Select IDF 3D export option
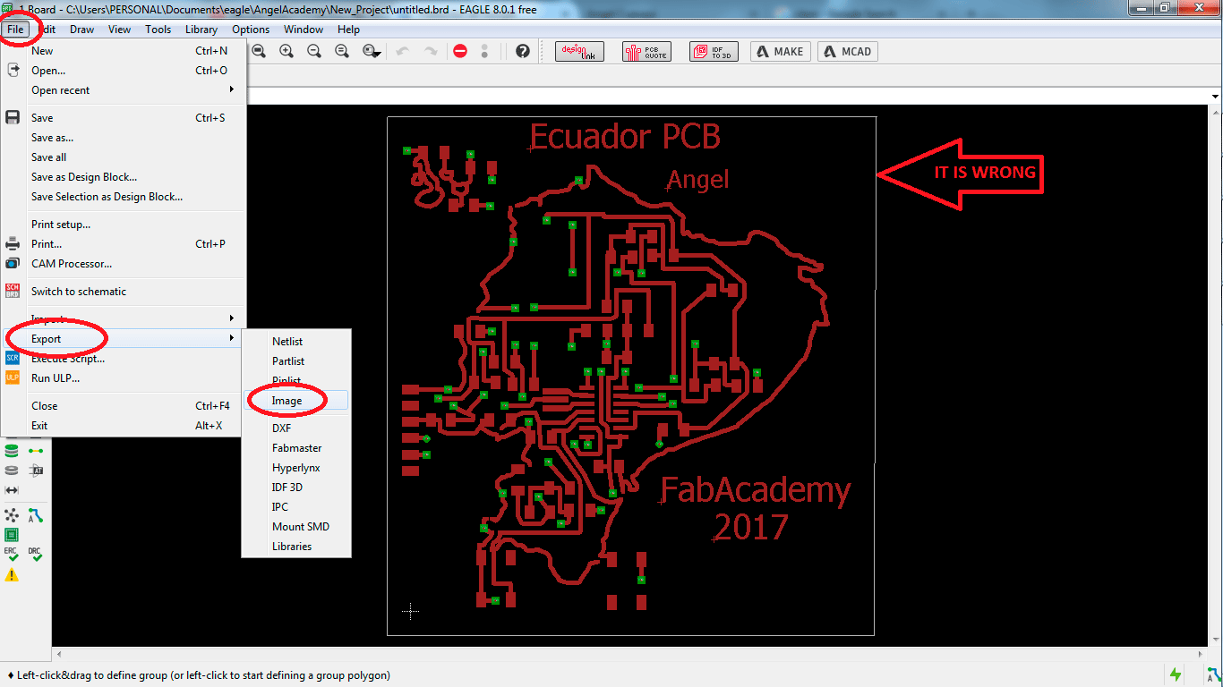 tap(296, 487)
